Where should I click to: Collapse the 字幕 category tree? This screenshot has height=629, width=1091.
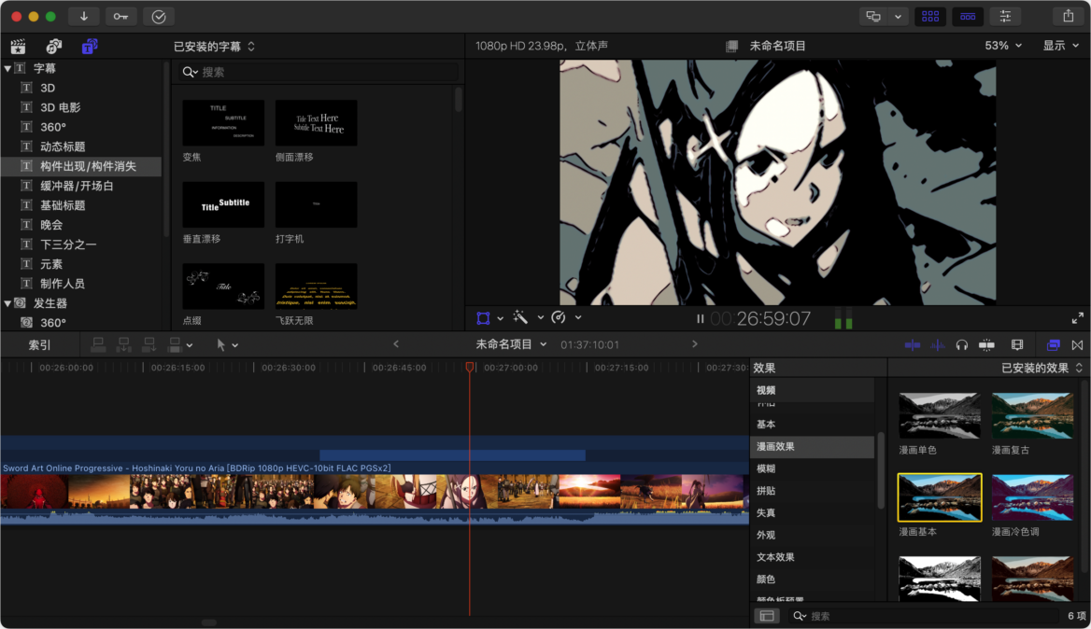[x=7, y=68]
